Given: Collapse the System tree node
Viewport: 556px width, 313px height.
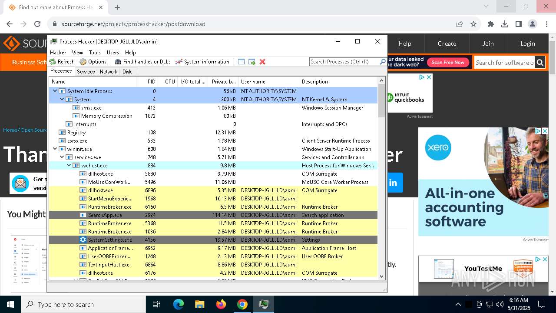Looking at the screenshot, I should point(62,99).
